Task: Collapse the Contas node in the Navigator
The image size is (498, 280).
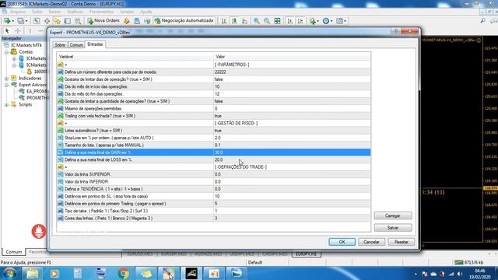Action: coord(6,52)
